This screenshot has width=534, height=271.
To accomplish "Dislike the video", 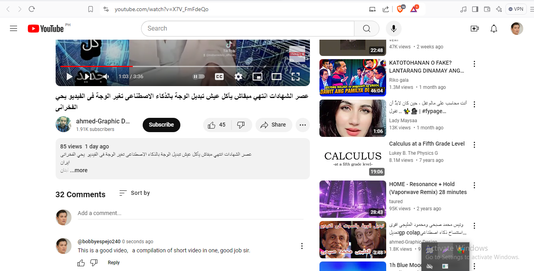I will 241,125.
